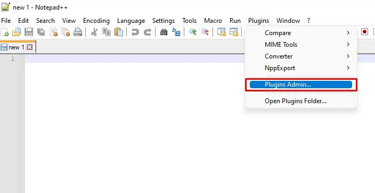Screen dimensions: 375x193
Task: Expand the Compare submenu
Action: point(301,33)
